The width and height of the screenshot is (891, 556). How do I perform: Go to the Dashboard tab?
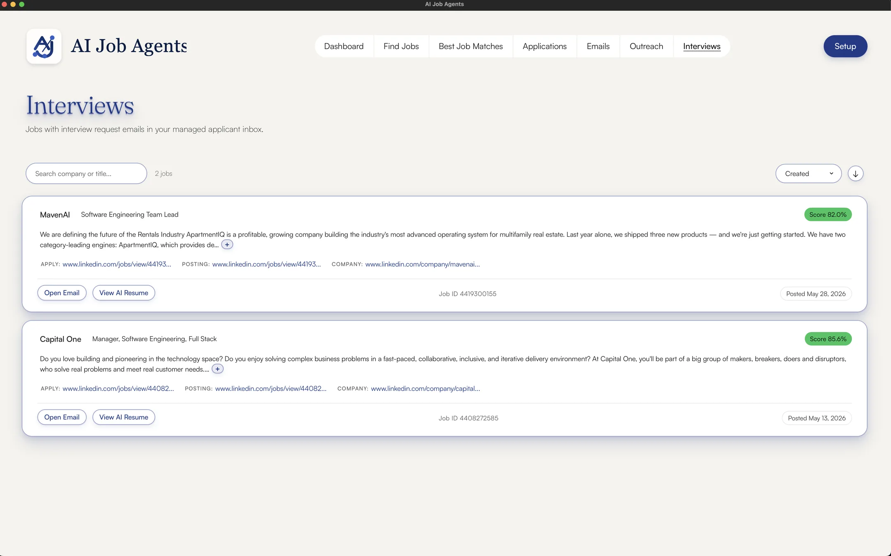(x=344, y=46)
